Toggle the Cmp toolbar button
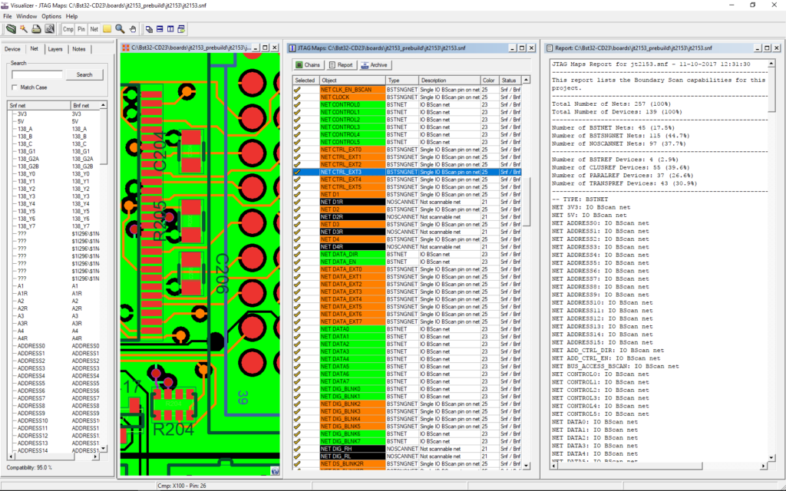Screen dimensions: 786x491 (68, 29)
